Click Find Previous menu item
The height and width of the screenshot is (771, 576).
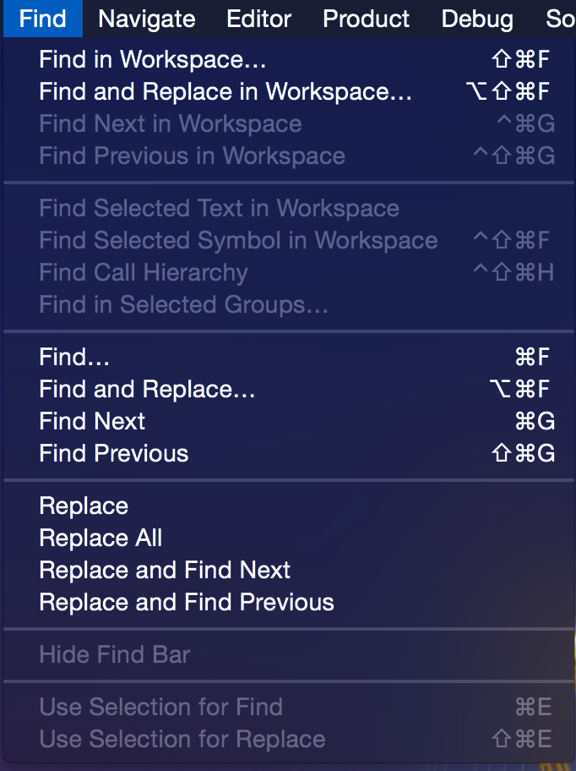coord(114,453)
